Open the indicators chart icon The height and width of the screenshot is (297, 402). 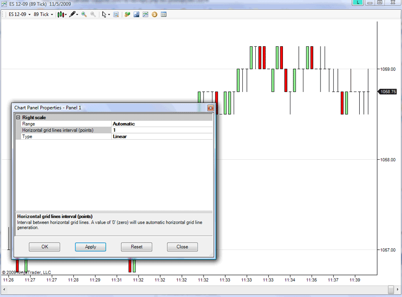coord(145,15)
